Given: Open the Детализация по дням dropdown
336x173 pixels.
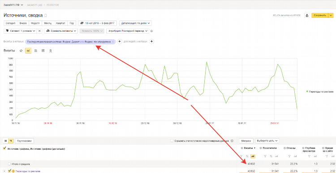Looking at the screenshot, I should click(136, 23).
